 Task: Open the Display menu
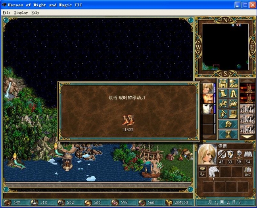[21, 13]
